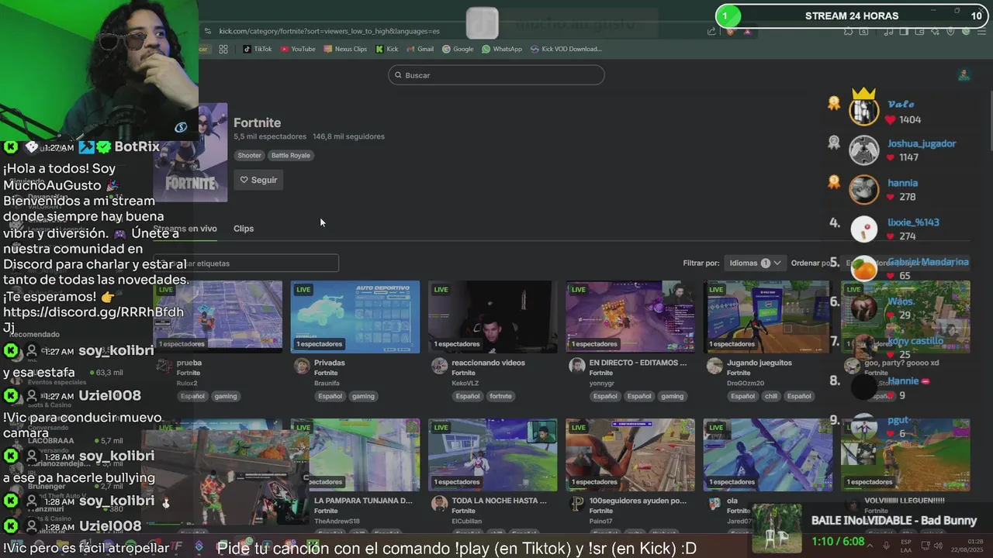Switch to the Clips tab
993x558 pixels.
[x=244, y=229]
